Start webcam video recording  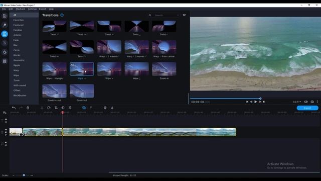pos(105,108)
